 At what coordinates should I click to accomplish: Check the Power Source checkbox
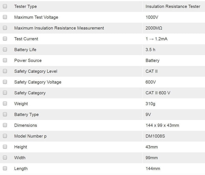click(x=5, y=60)
